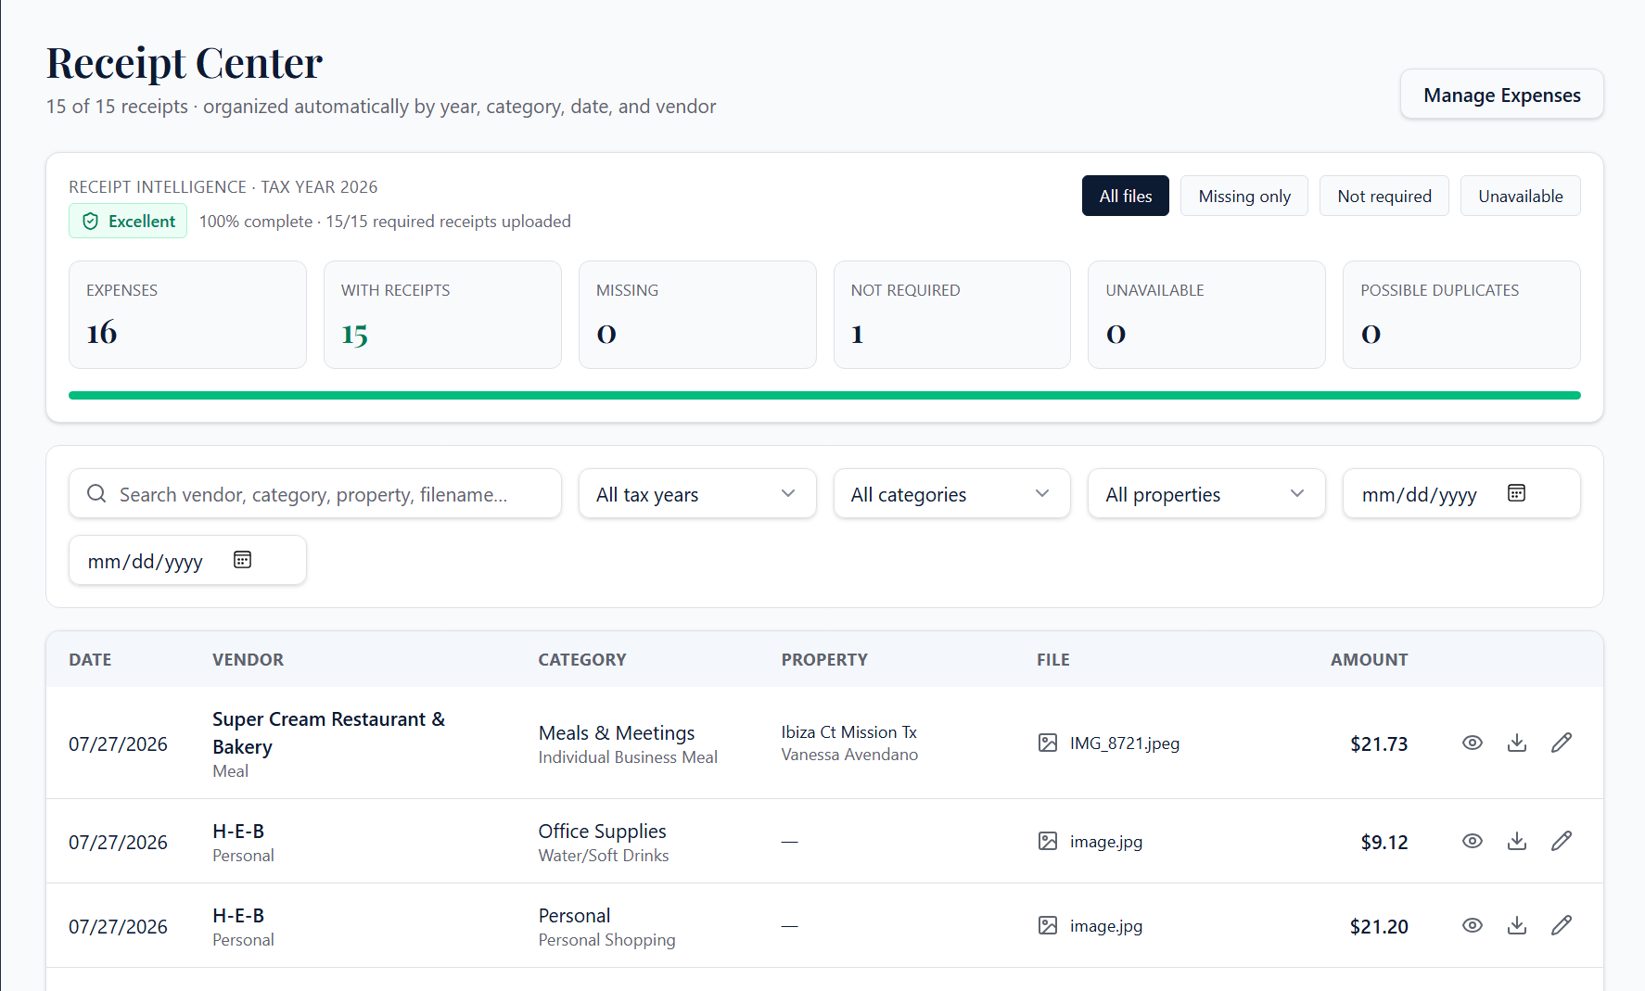The image size is (1645, 991).
Task: Edit the $9.12 H-E-B expense
Action: pos(1561,841)
